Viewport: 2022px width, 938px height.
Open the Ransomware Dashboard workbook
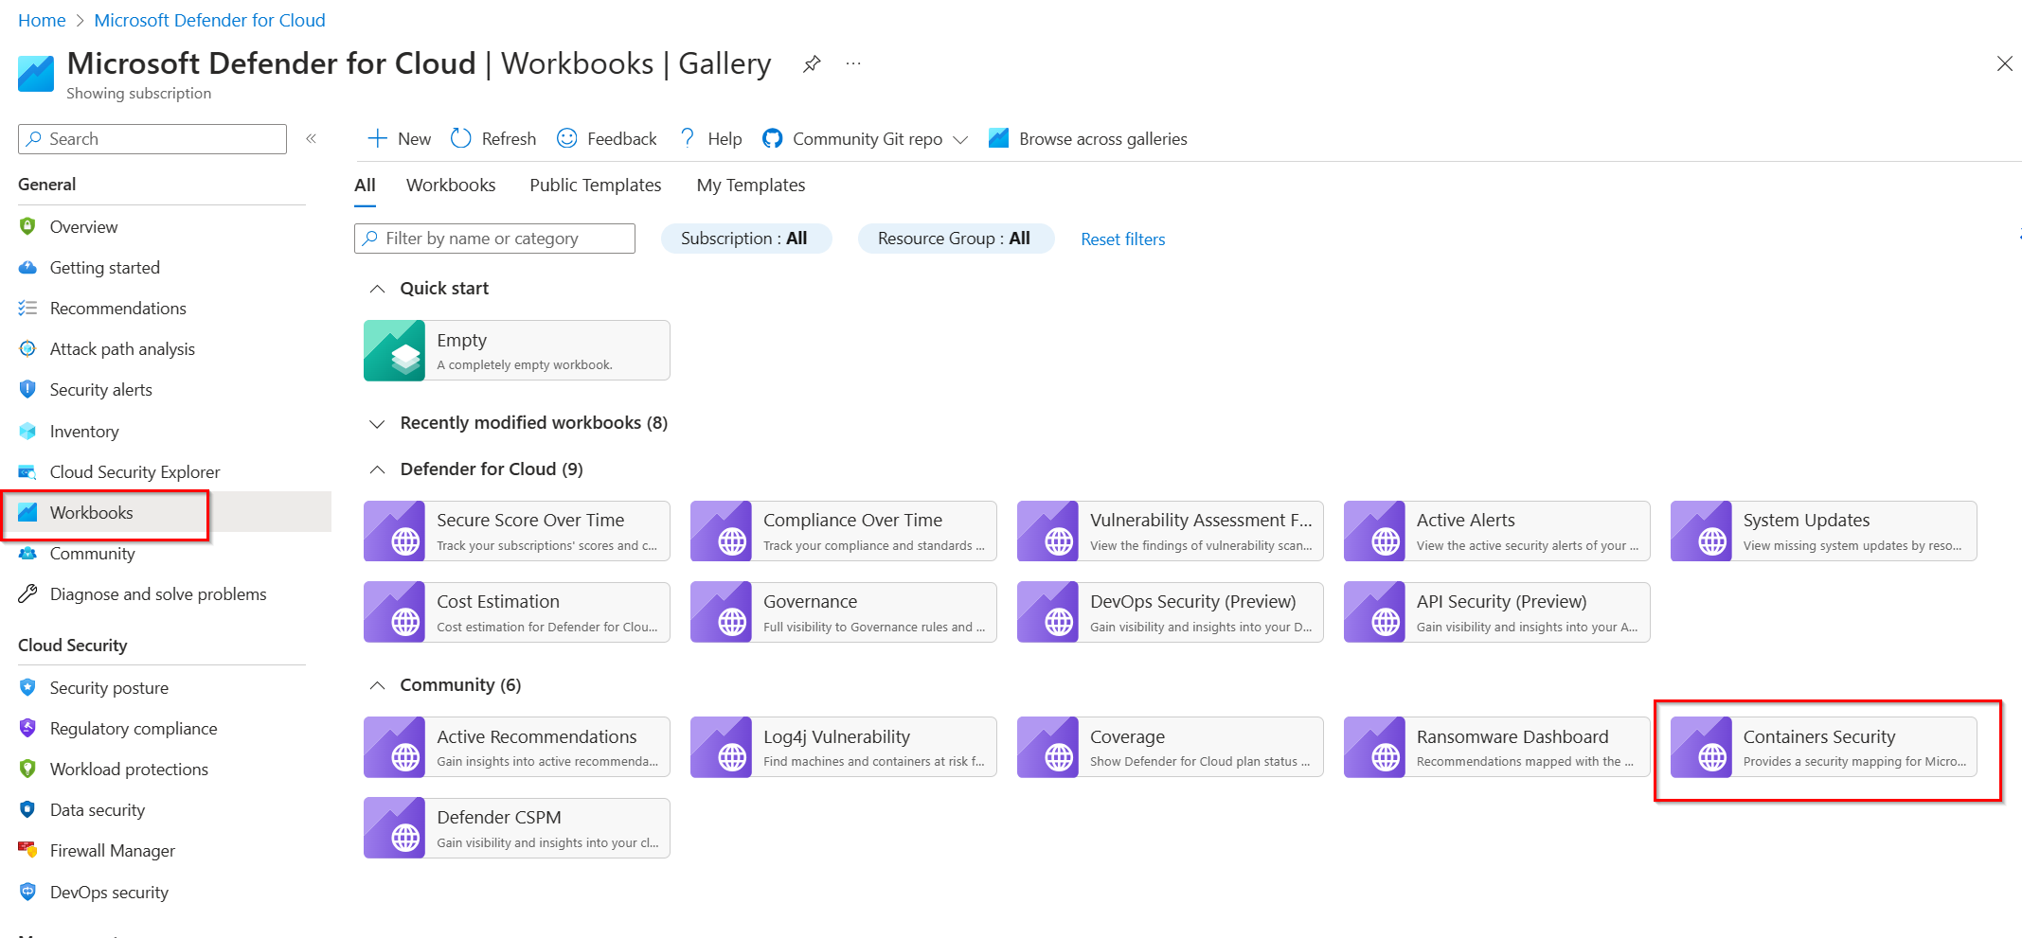(x=1497, y=747)
